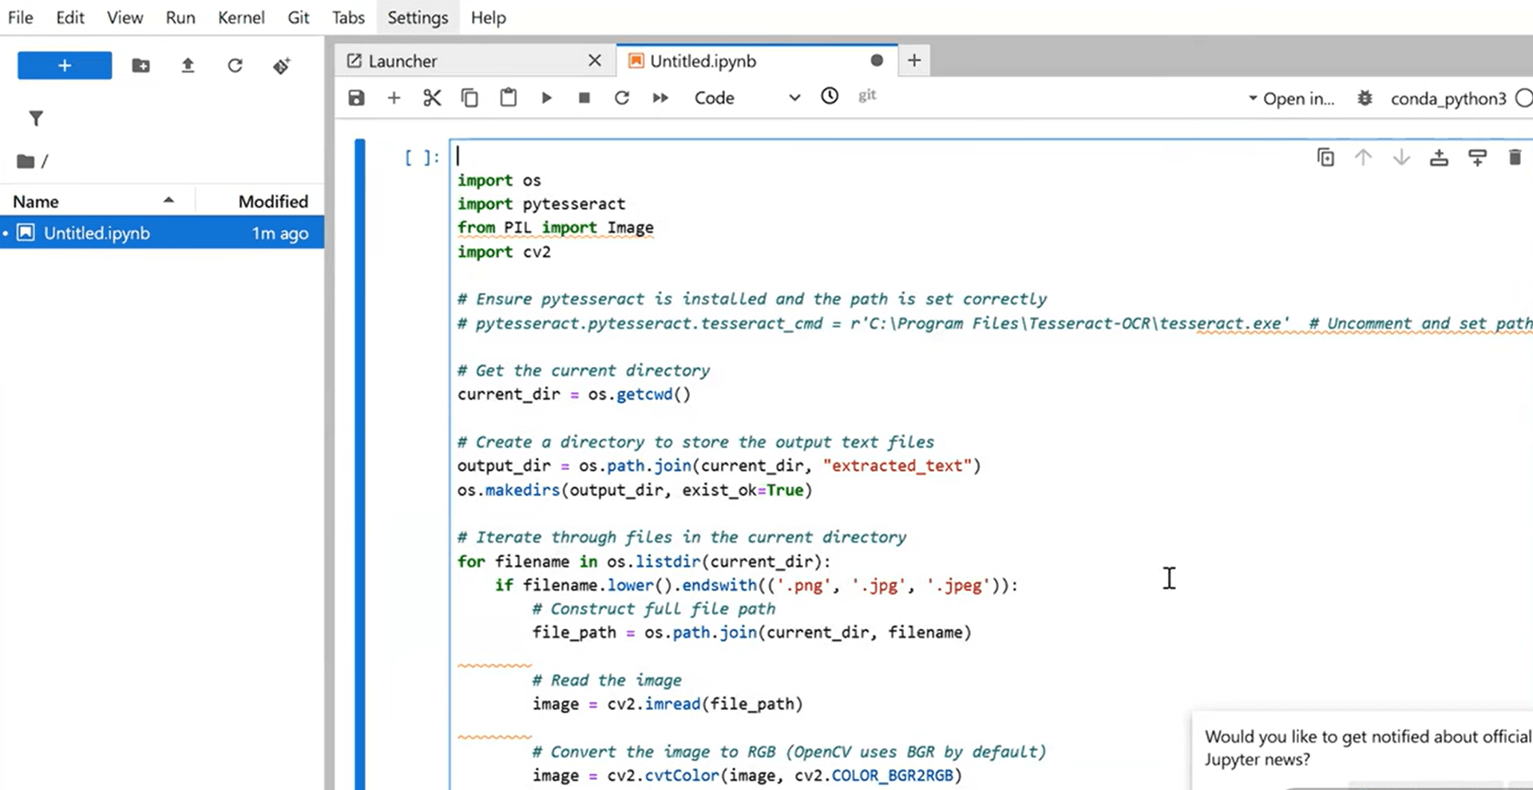Duplicate the cell from cell toolbar

[1325, 157]
